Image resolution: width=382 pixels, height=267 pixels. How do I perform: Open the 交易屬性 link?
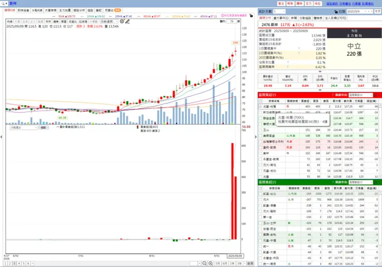pyautogui.click(x=345, y=4)
